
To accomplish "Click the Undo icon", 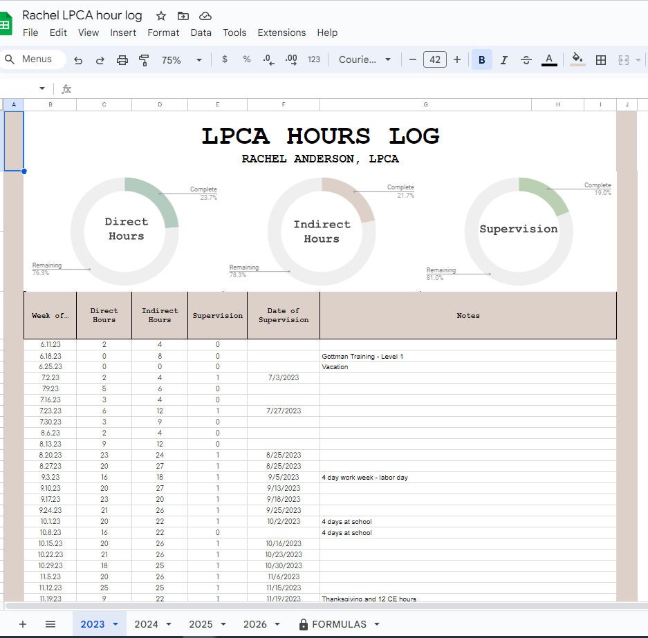I will (77, 59).
